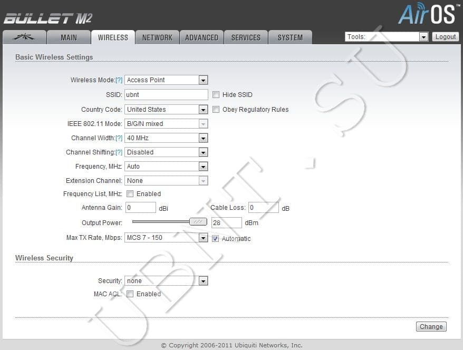Open the IEEE 802.11 Mode dropdown
The width and height of the screenshot is (463, 350).
(x=166, y=124)
